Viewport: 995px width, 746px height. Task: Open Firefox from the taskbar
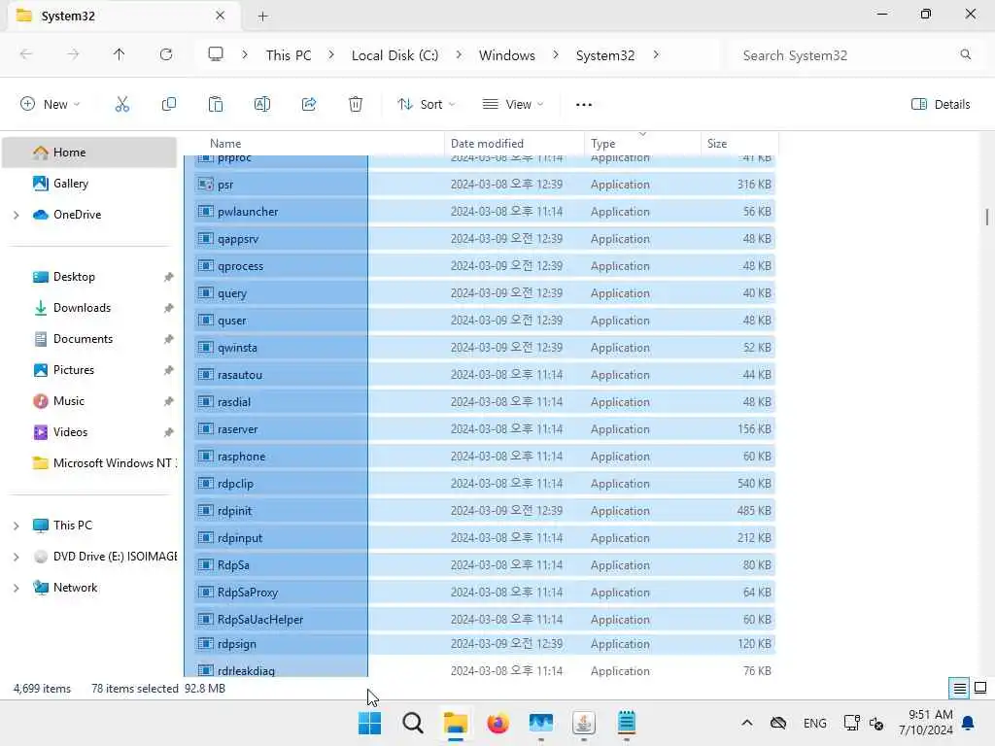tap(498, 723)
